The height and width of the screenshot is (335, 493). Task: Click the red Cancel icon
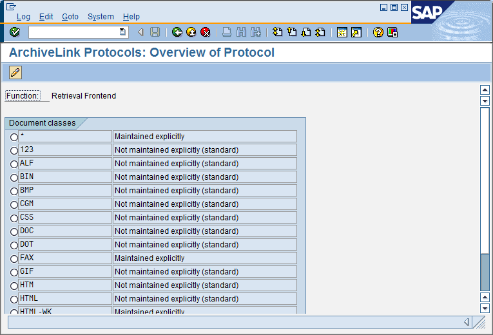206,32
